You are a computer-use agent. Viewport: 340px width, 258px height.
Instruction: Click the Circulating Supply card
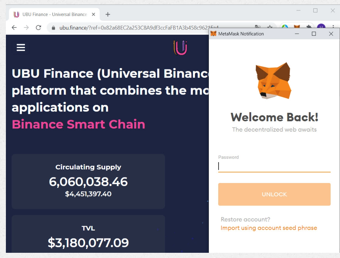coord(88,181)
